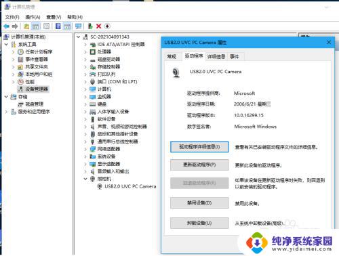This screenshot has width=339, height=256.
Task: Click the 性能 red circle icon
Action: pos(20,82)
